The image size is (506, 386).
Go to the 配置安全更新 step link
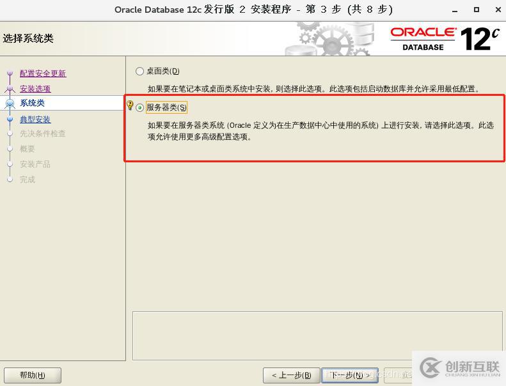point(43,73)
